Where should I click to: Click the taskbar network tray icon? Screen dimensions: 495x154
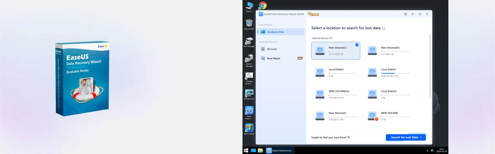[432, 150]
